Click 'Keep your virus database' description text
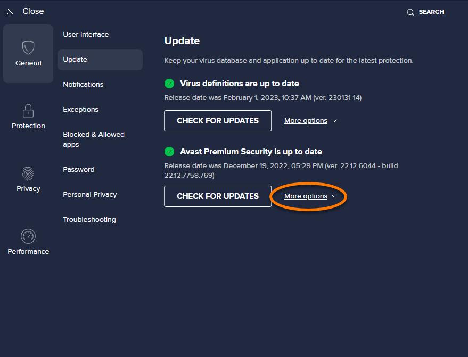The image size is (468, 357). (x=289, y=61)
